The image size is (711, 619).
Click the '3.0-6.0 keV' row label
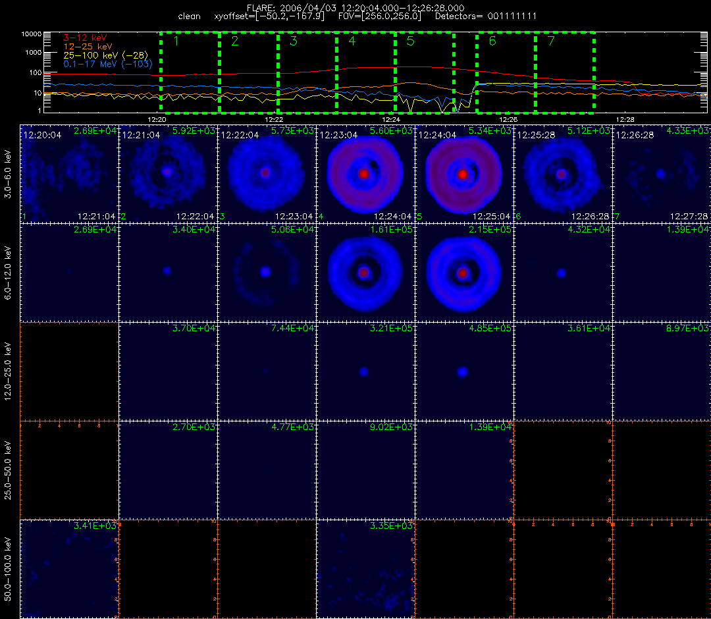8,175
